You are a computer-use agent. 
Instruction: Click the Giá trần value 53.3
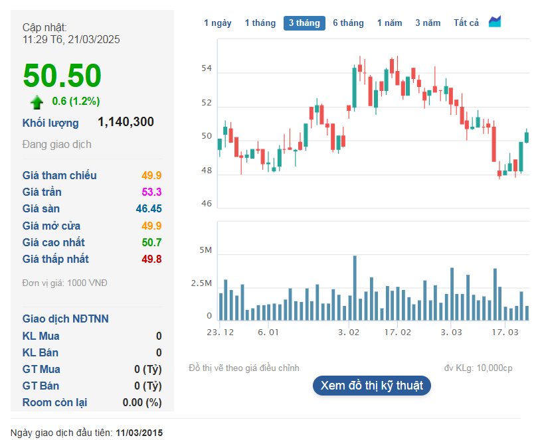click(151, 192)
